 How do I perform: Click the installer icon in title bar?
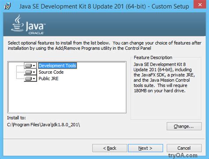coord(7,6)
